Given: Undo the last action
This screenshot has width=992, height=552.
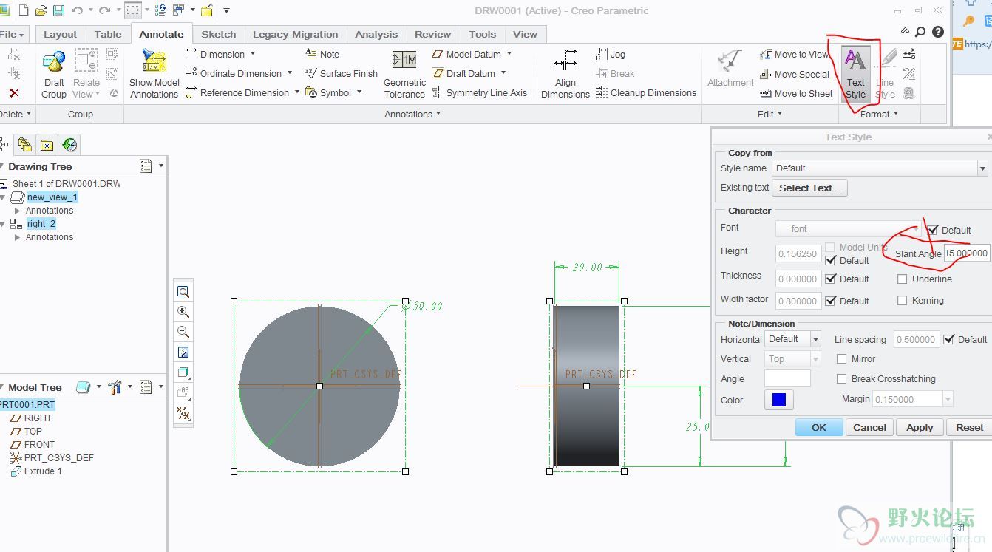Looking at the screenshot, I should click(x=77, y=10).
